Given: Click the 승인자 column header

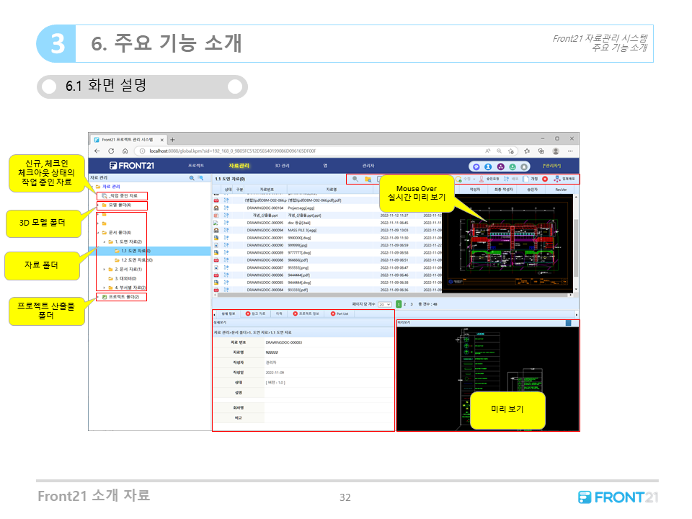Looking at the screenshot, I should [532, 190].
